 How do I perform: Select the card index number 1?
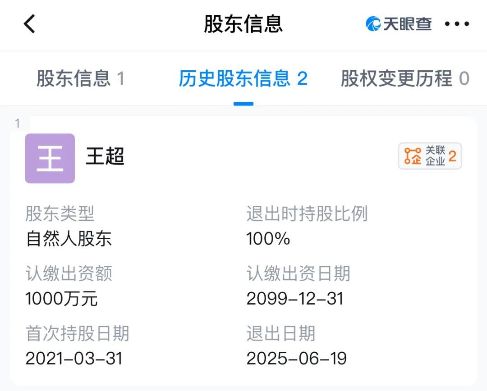point(17,122)
